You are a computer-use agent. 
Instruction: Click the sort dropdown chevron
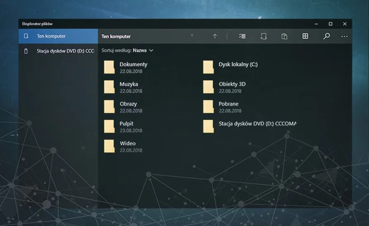tap(151, 50)
